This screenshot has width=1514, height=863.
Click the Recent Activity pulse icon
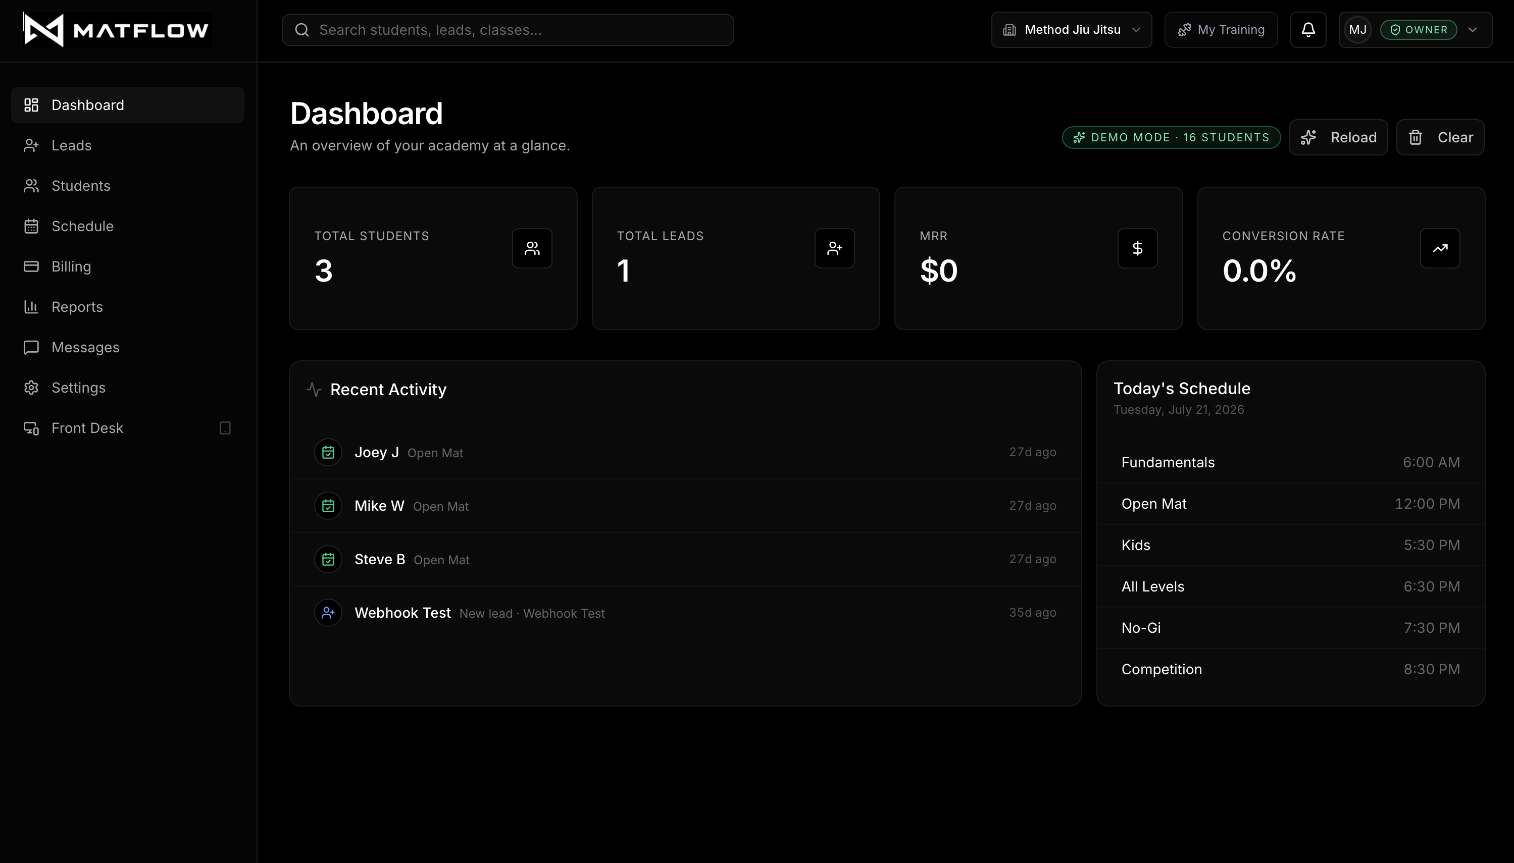click(314, 390)
